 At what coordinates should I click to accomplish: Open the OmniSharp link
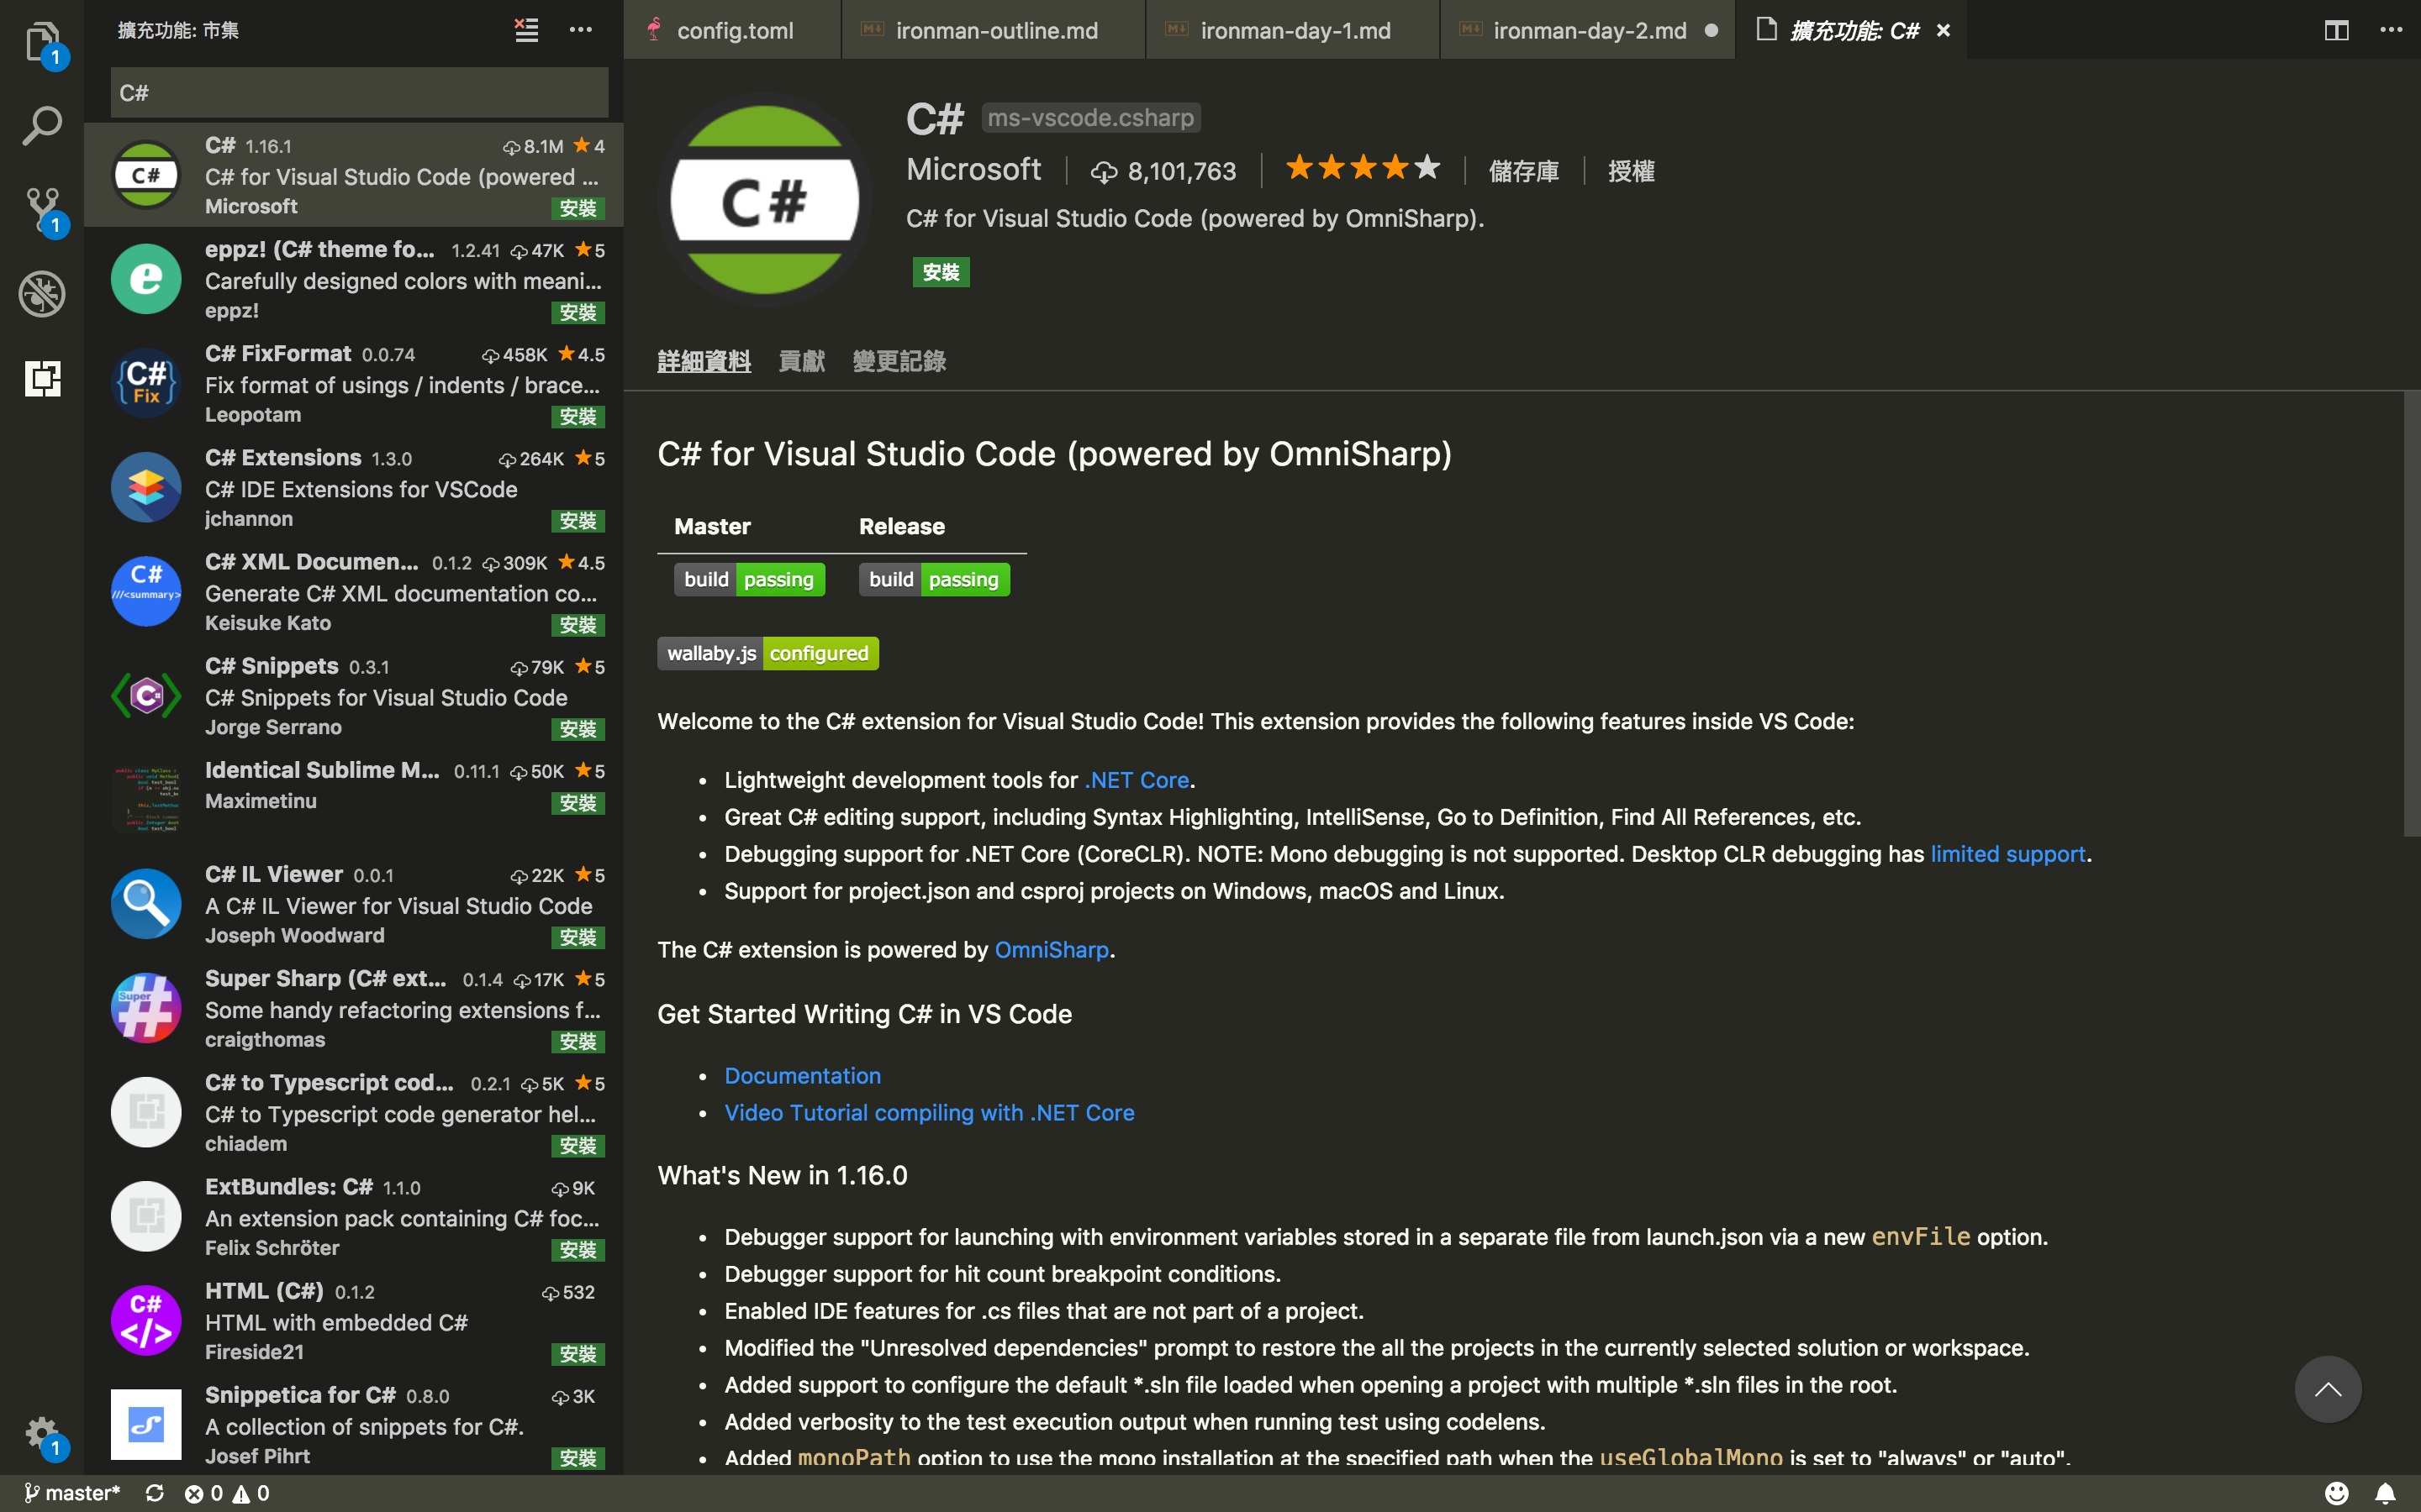pyautogui.click(x=1052, y=950)
